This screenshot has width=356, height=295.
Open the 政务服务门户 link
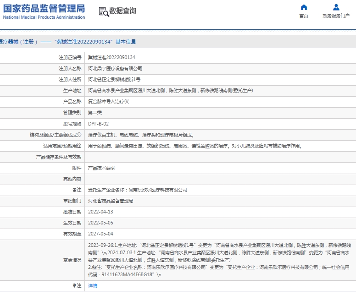(x=336, y=16)
